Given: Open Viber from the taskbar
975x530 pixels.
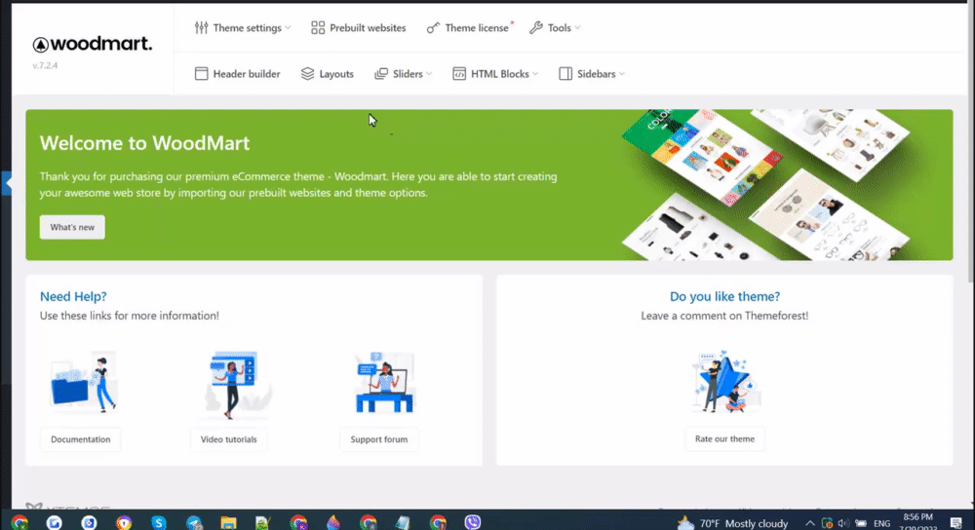Looking at the screenshot, I should click(x=473, y=522).
